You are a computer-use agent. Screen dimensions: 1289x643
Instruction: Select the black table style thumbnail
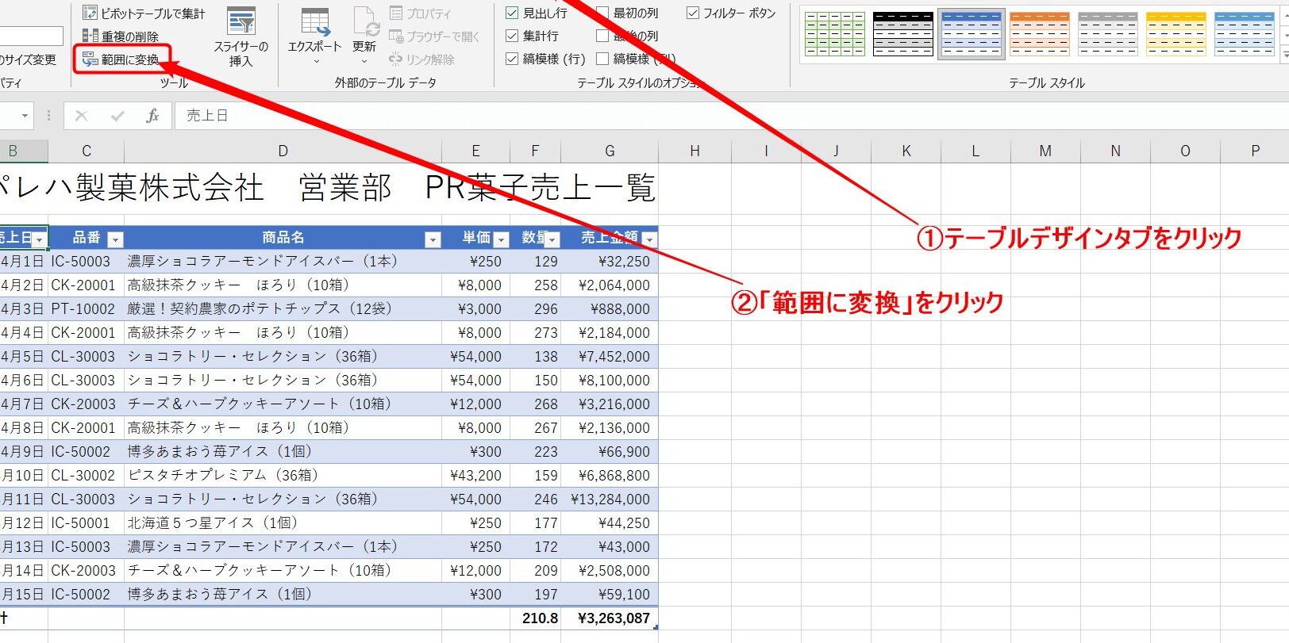pos(903,34)
